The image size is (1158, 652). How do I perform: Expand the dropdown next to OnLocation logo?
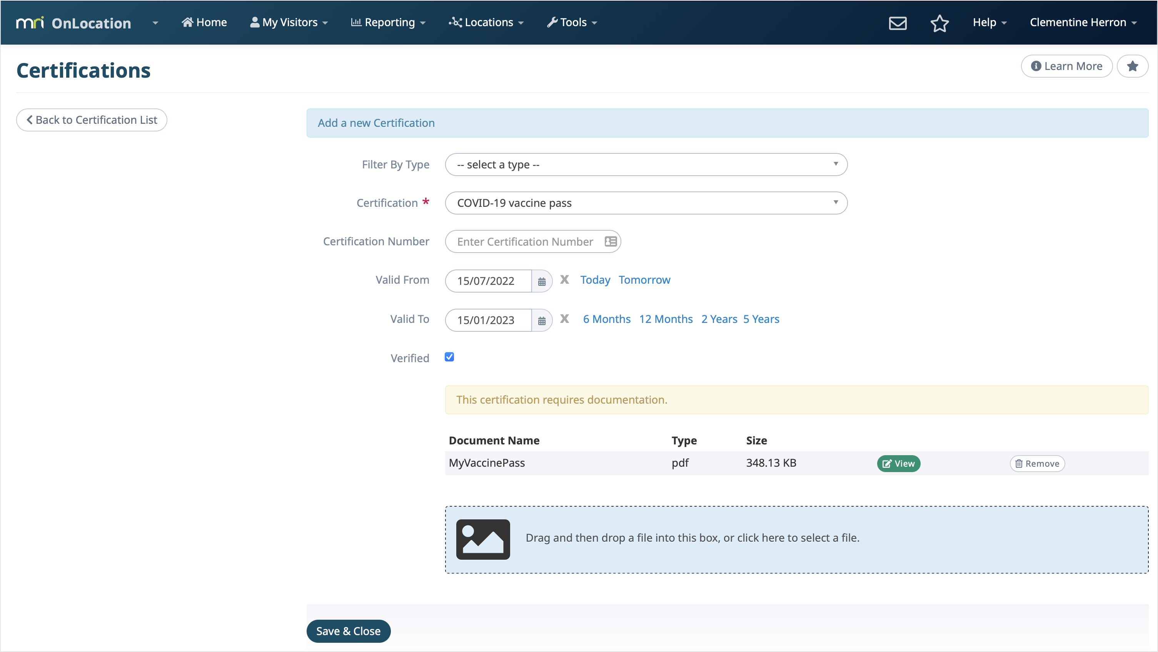pos(155,22)
